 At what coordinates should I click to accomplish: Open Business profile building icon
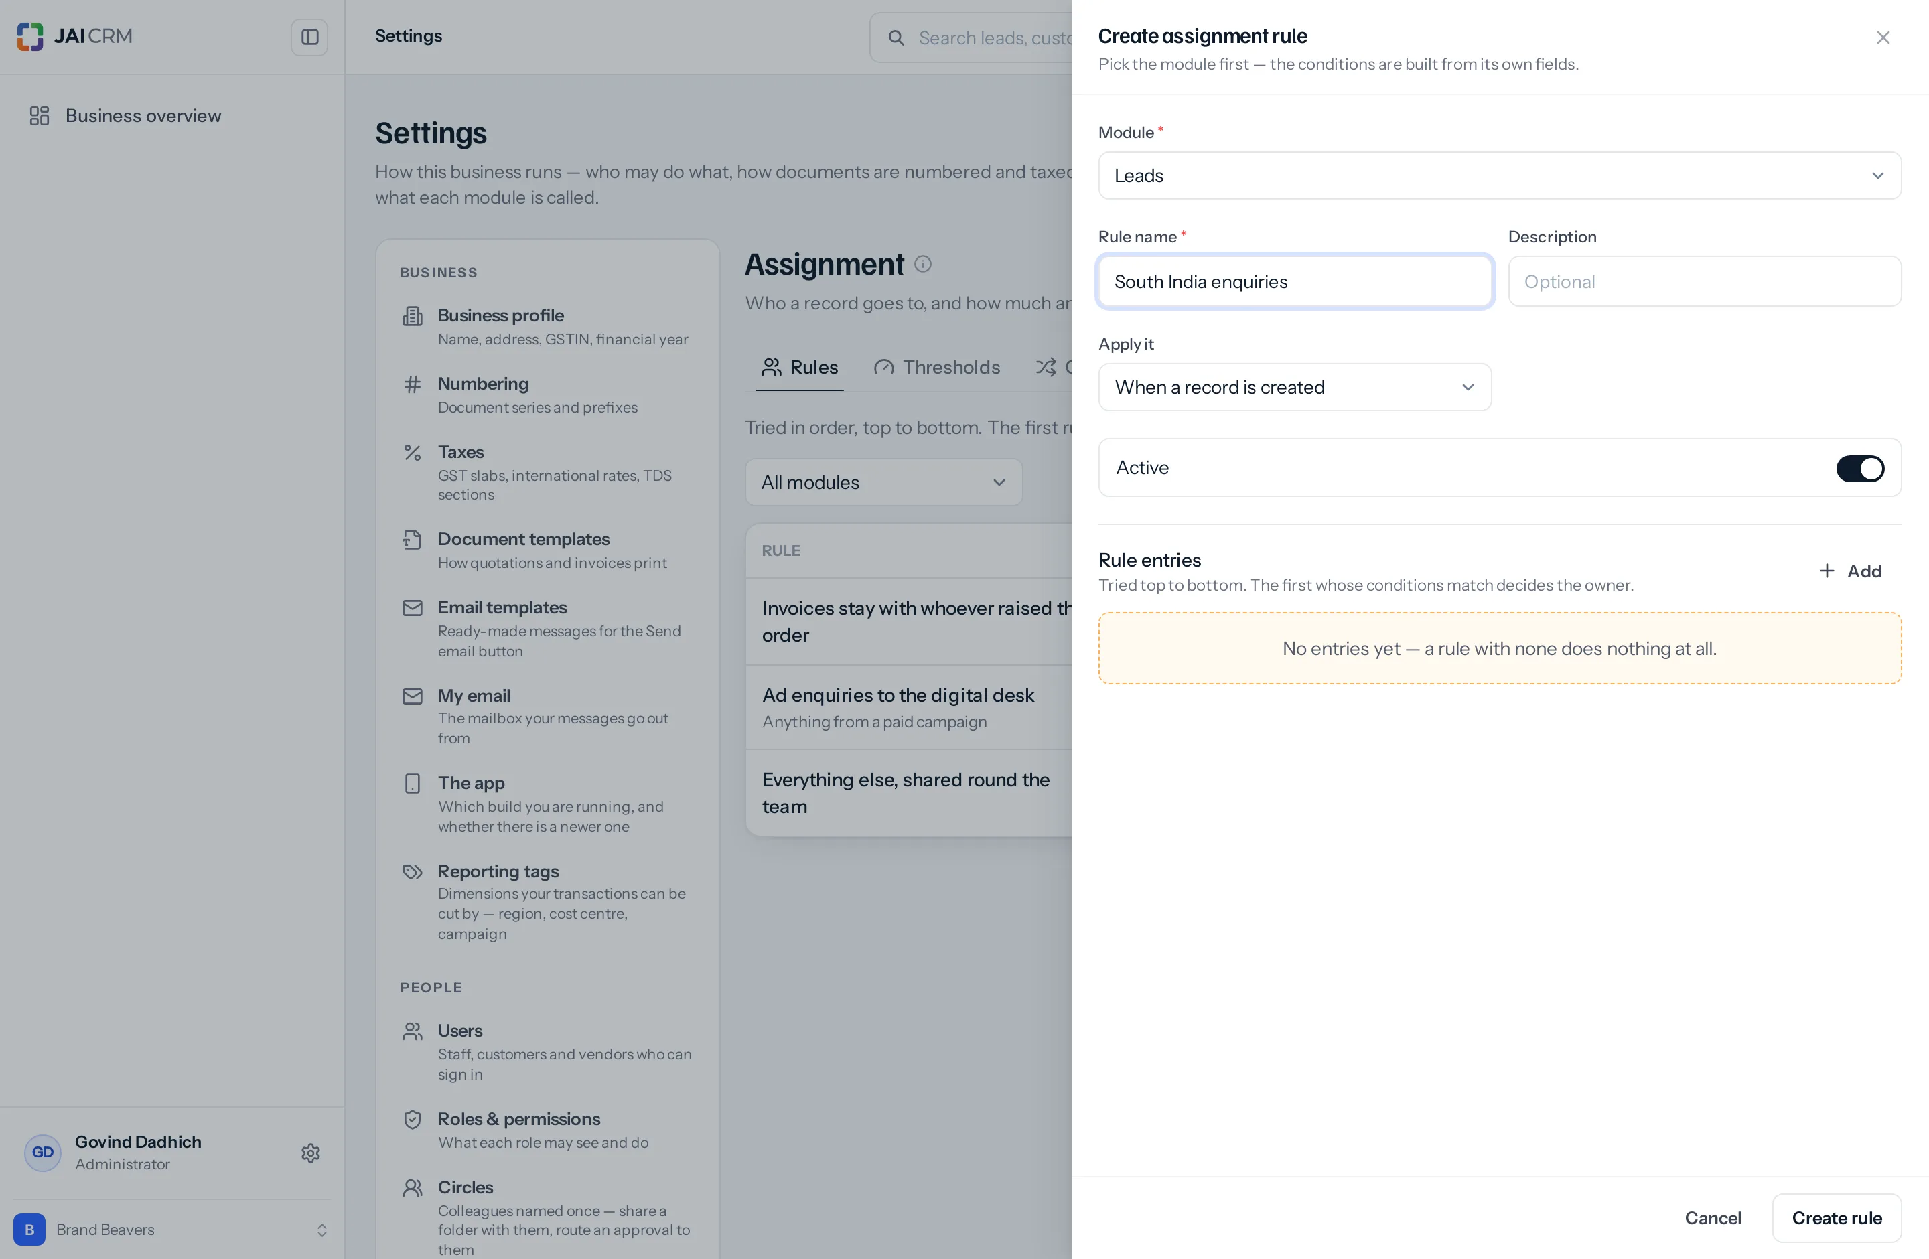point(413,316)
